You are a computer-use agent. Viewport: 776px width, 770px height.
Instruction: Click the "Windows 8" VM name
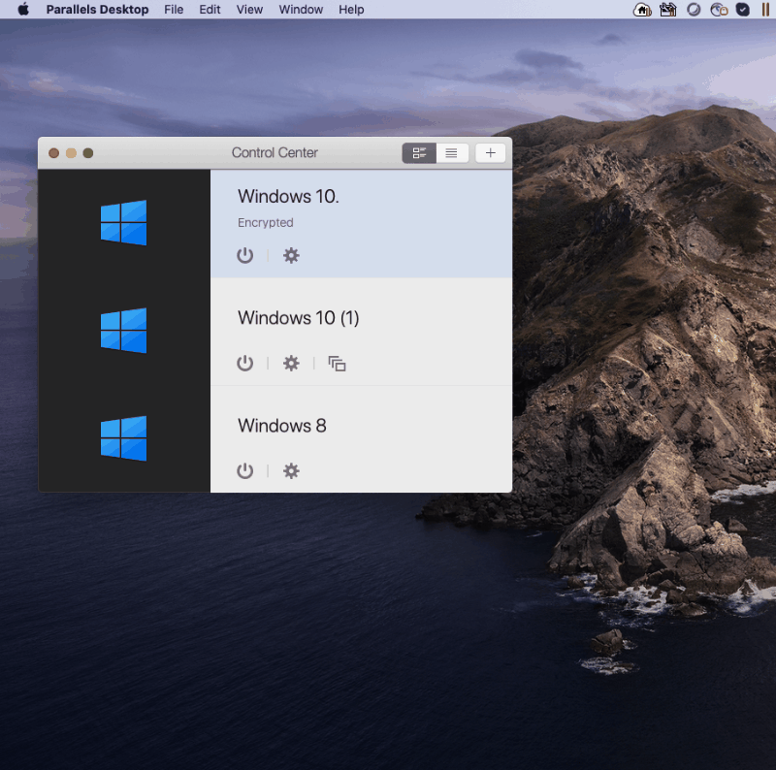coord(282,426)
